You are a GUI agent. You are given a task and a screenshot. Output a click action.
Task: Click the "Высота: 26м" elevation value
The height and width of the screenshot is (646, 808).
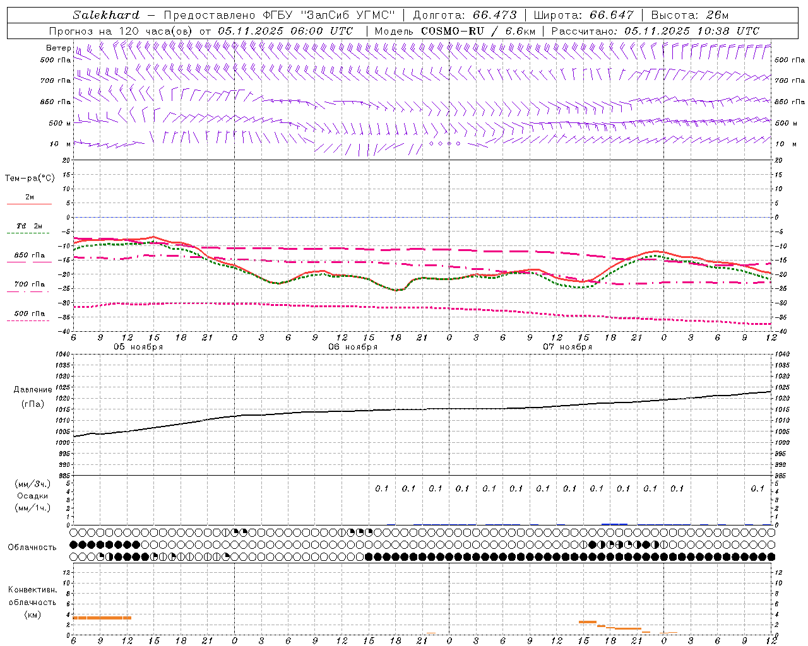pyautogui.click(x=690, y=15)
